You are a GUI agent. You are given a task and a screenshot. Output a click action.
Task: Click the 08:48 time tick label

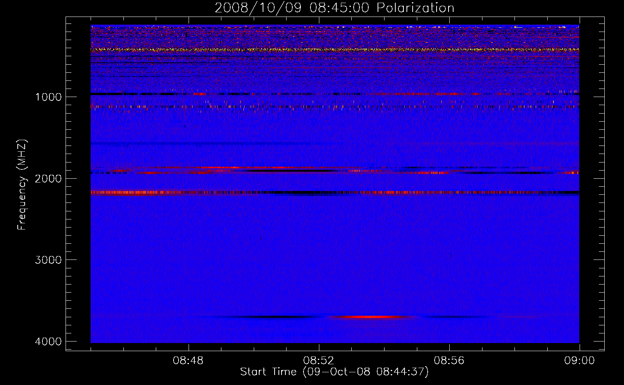coord(188,361)
